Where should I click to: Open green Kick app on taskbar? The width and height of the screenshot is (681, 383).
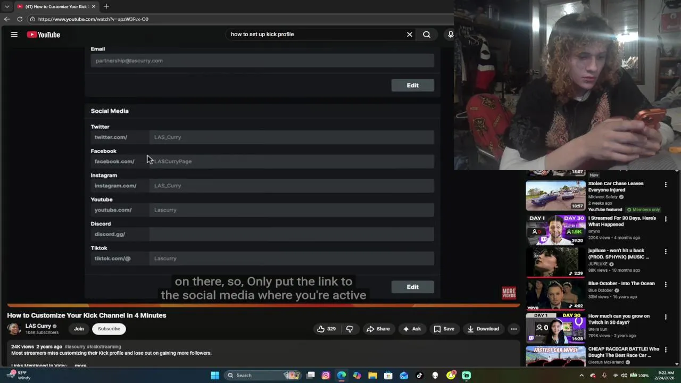467,376
